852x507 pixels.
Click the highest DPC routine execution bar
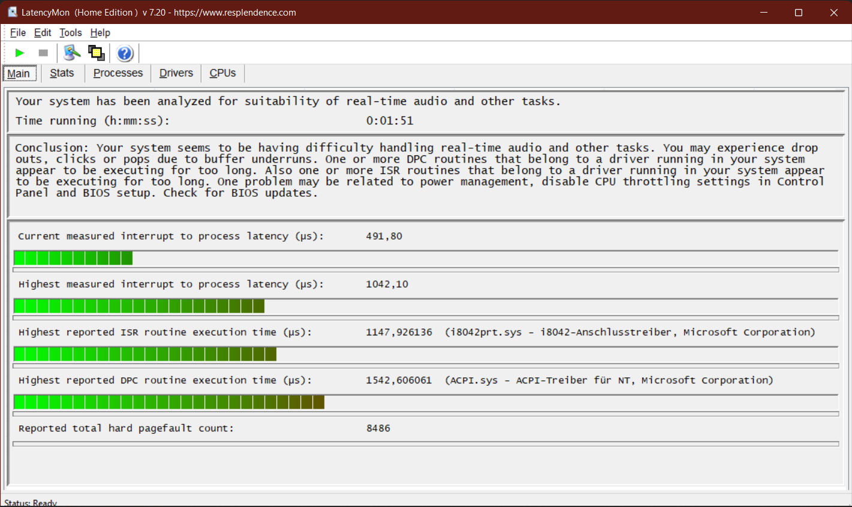click(x=169, y=402)
